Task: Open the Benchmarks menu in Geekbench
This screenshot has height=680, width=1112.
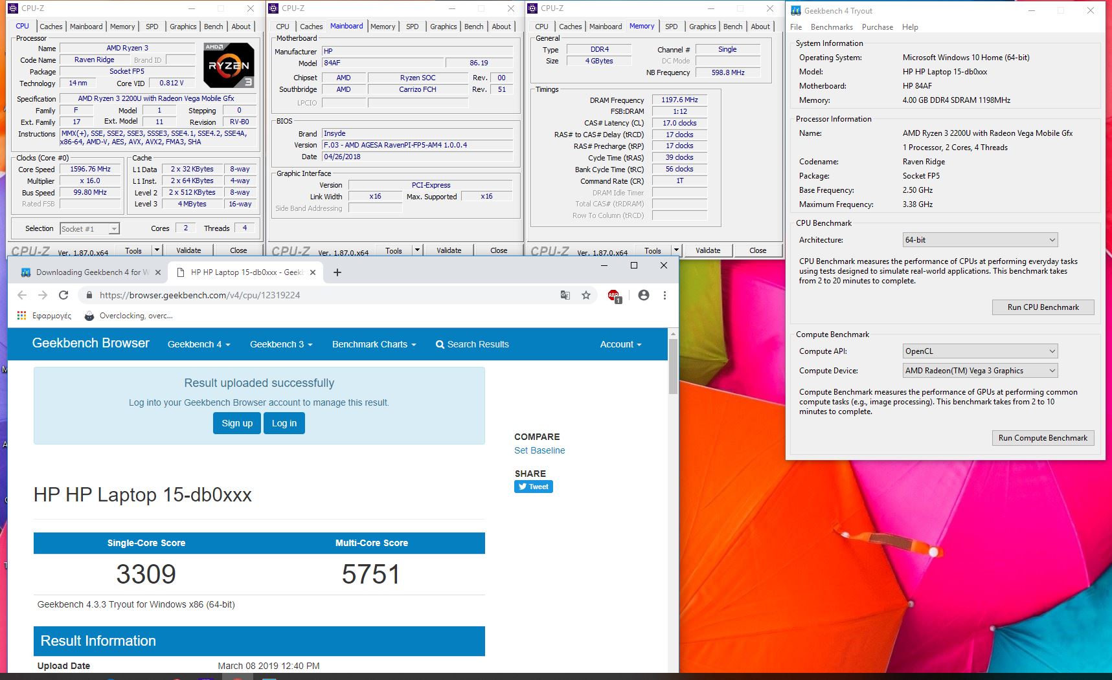Action: 832,27
